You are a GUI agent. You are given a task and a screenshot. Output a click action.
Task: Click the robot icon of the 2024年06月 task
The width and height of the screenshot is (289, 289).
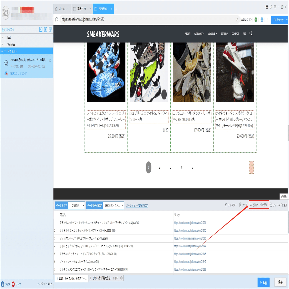pyautogui.click(x=6, y=63)
